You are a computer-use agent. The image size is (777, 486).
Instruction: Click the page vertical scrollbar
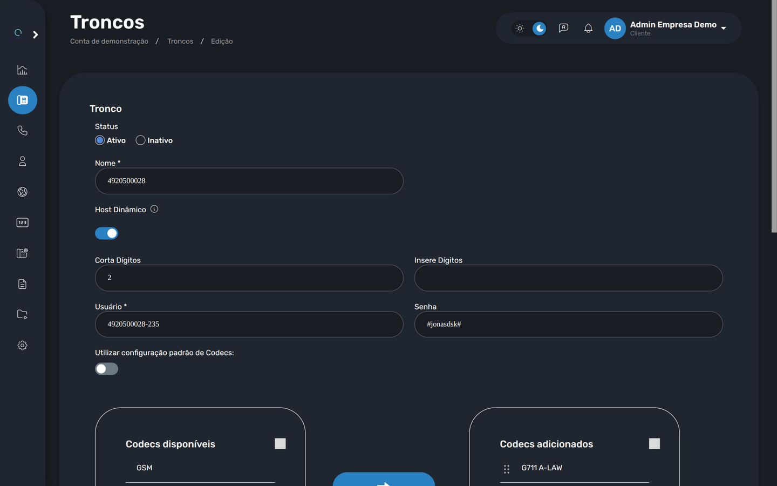click(x=774, y=116)
